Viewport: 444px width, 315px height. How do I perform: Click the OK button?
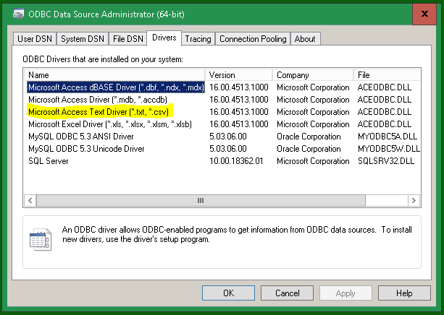[x=228, y=293]
